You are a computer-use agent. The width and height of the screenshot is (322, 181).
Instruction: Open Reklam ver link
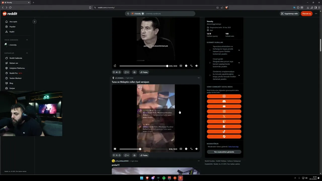coord(14,63)
